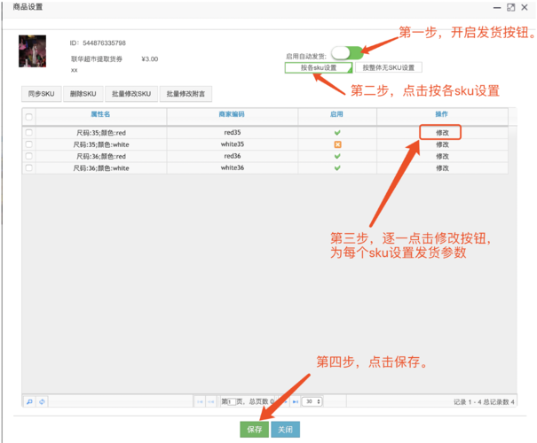Open the rows-per-page dropdown showing 30
This screenshot has height=443, width=537.
coord(312,401)
